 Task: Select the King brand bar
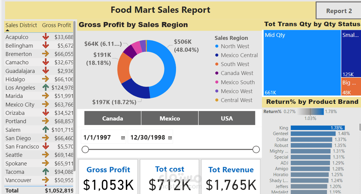(x=318, y=128)
